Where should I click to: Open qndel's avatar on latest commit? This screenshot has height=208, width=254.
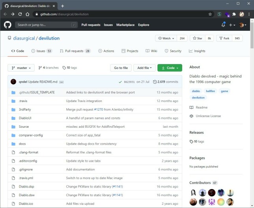[13, 82]
